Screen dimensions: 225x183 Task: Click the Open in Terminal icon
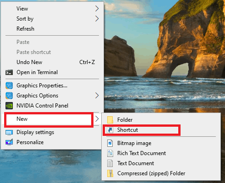click(9, 72)
